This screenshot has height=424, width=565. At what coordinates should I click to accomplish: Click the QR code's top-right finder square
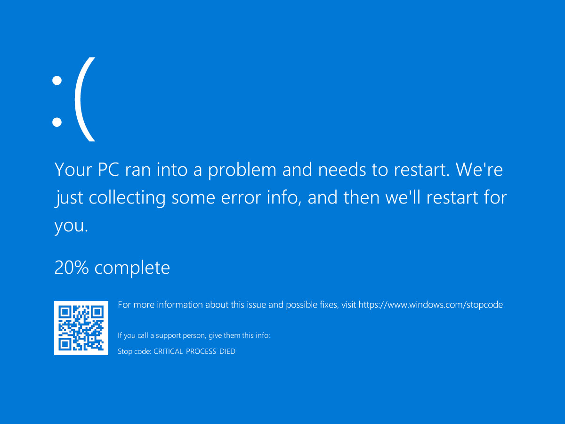click(97, 312)
